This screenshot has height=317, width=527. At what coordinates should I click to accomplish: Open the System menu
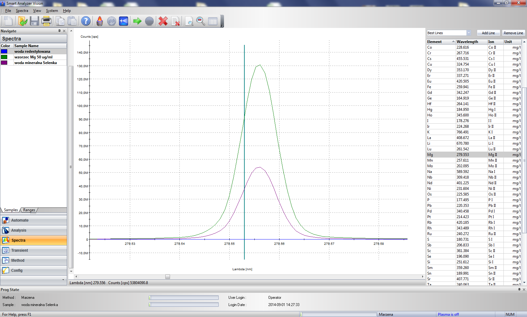tap(52, 11)
